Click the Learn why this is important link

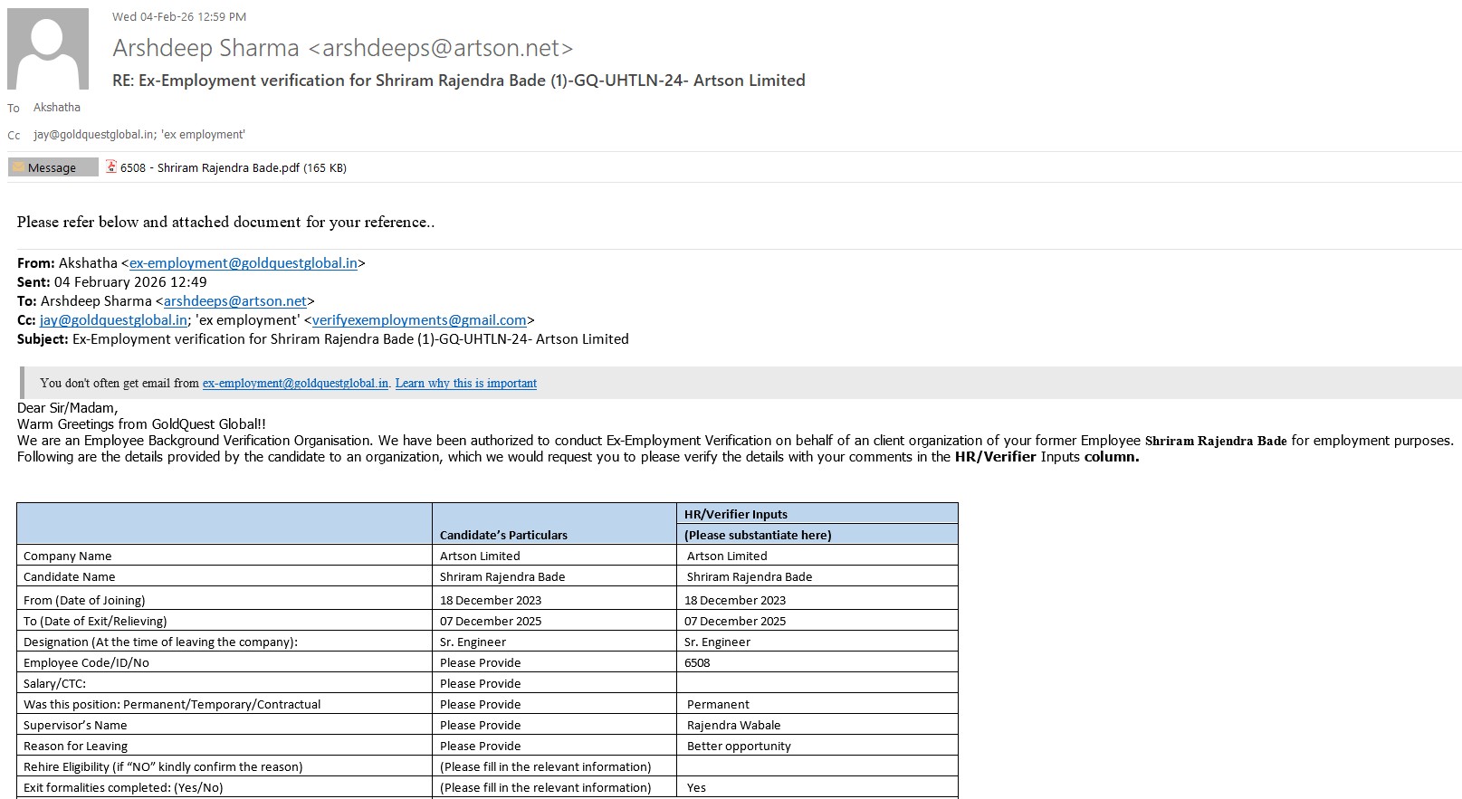tap(465, 383)
